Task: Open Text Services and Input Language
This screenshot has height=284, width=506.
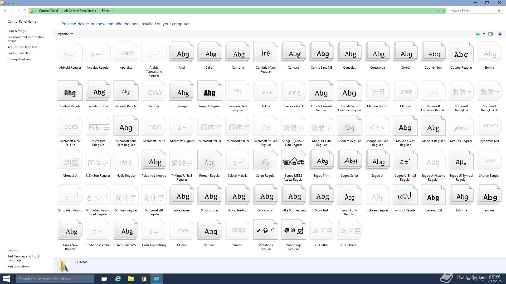Action: pos(23,258)
